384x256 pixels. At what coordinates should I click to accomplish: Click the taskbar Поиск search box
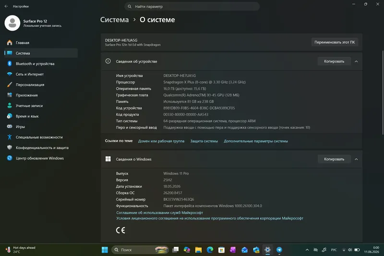pyautogui.click(x=140, y=250)
